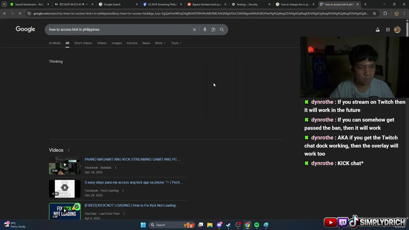Close the how to access kick tab
The width and height of the screenshot is (409, 230).
358,4
